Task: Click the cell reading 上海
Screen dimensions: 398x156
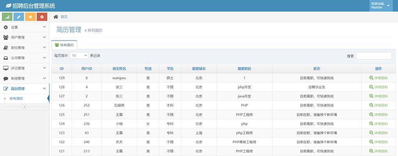Action: 199,133
